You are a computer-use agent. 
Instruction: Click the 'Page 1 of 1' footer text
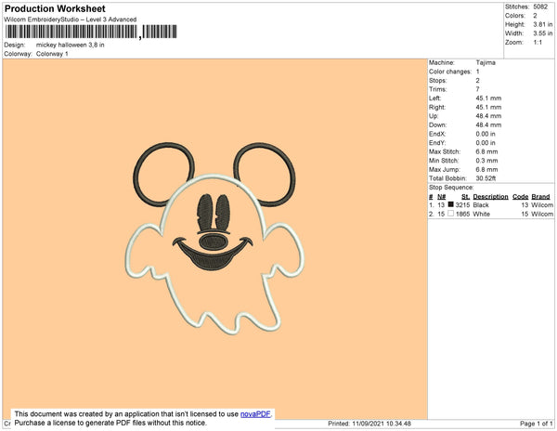[537, 424]
